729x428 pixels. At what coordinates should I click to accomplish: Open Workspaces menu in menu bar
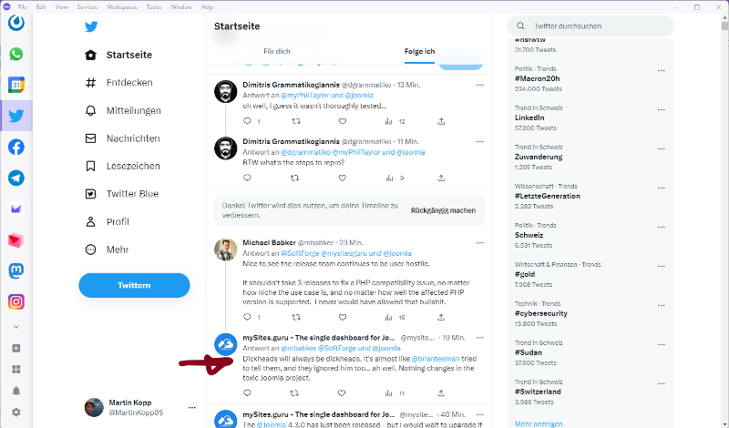point(121,7)
